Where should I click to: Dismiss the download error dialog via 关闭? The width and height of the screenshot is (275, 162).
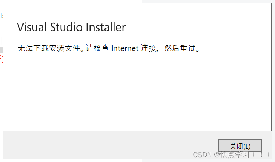239,146
